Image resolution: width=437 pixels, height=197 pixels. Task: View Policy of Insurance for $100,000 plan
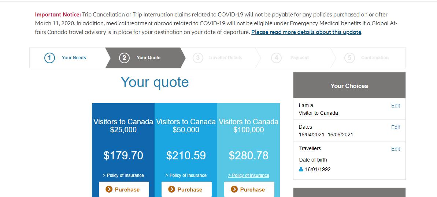249,175
